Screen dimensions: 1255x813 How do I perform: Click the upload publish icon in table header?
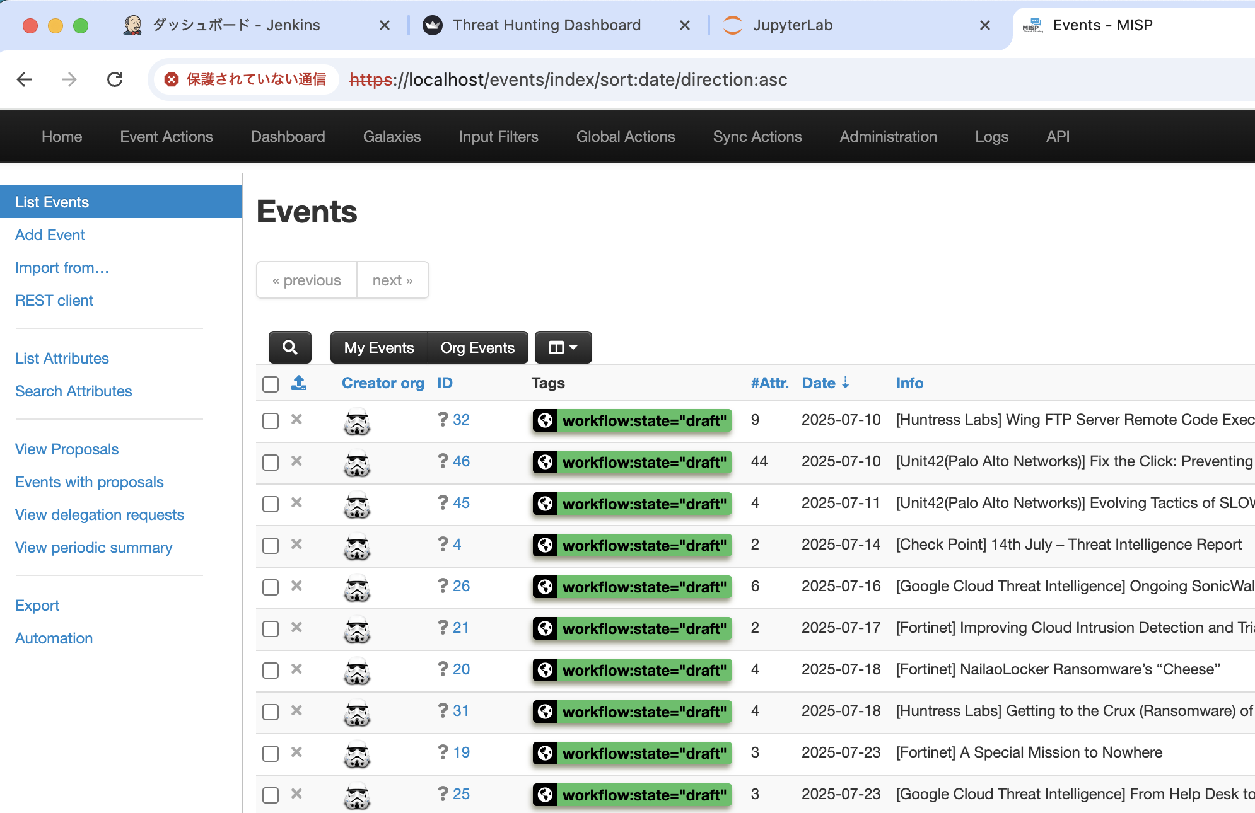[x=299, y=383]
